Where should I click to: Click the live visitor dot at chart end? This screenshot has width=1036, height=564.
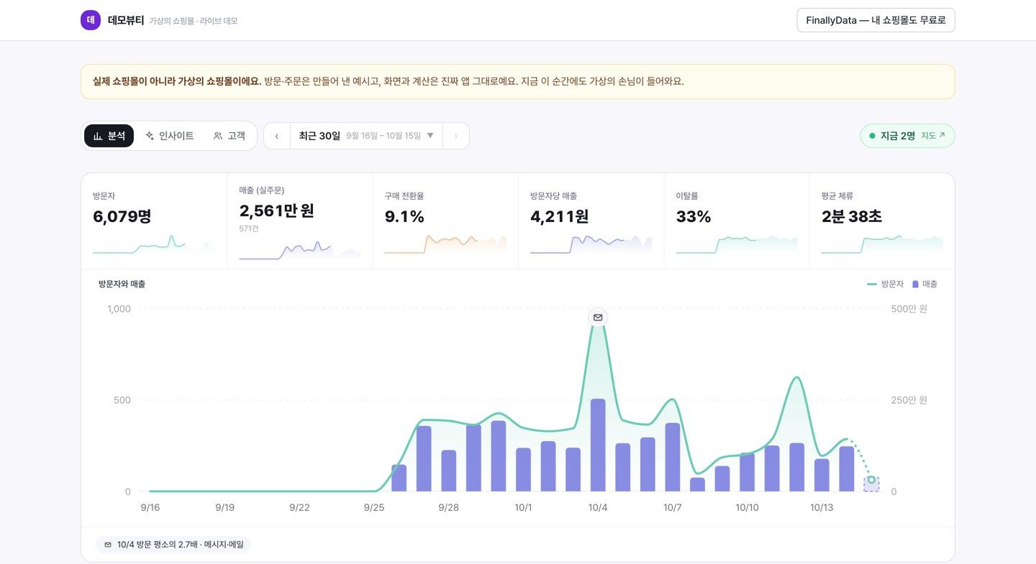coord(871,480)
